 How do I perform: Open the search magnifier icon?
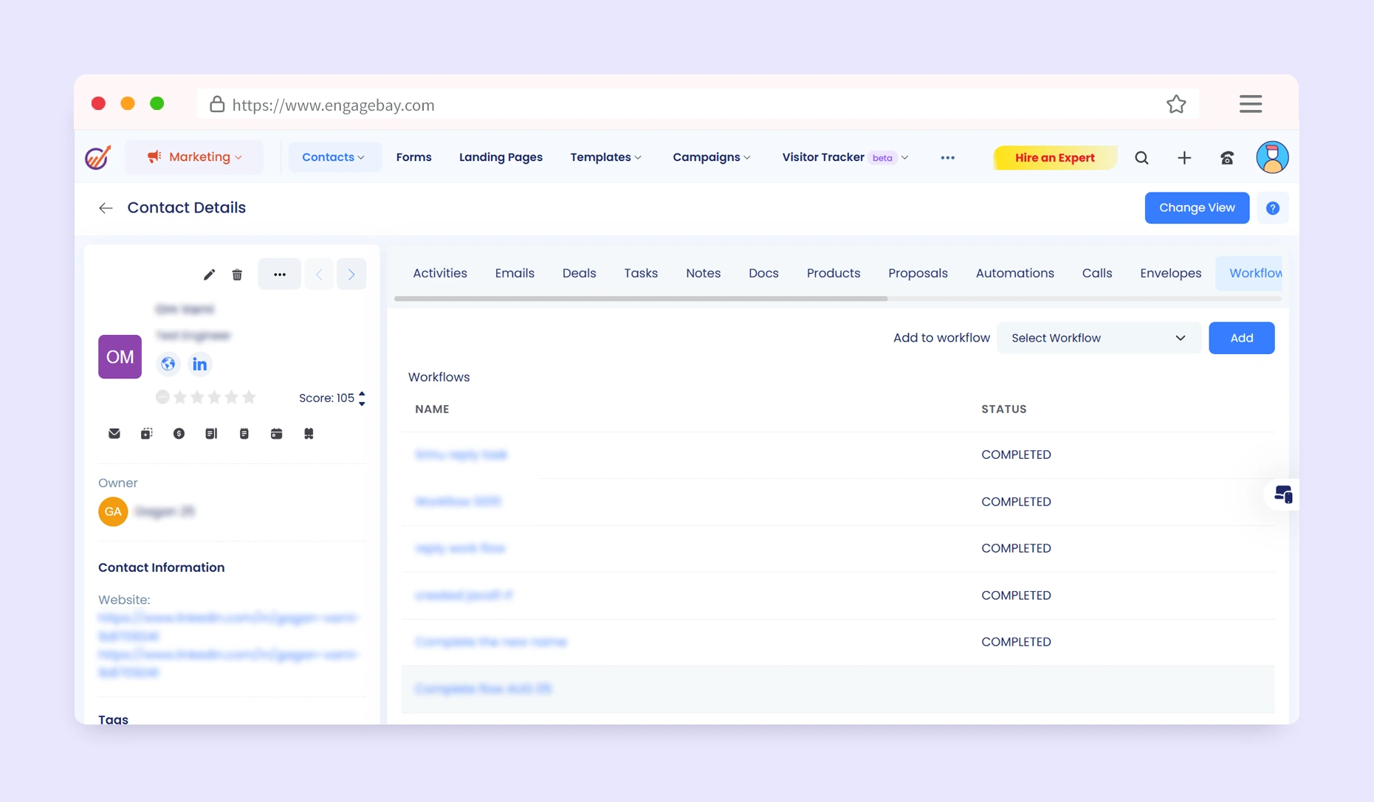1141,158
